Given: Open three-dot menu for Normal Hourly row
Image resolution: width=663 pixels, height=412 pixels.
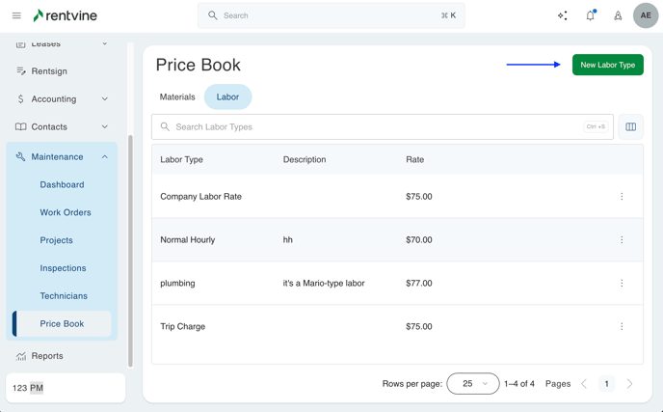Looking at the screenshot, I should tap(622, 240).
